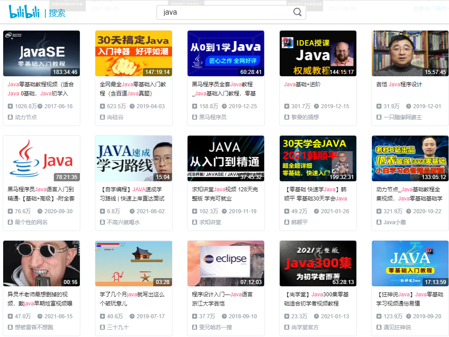
Task: Open the title 求知讲堂Java视频 128天完整版
Action: [225, 194]
